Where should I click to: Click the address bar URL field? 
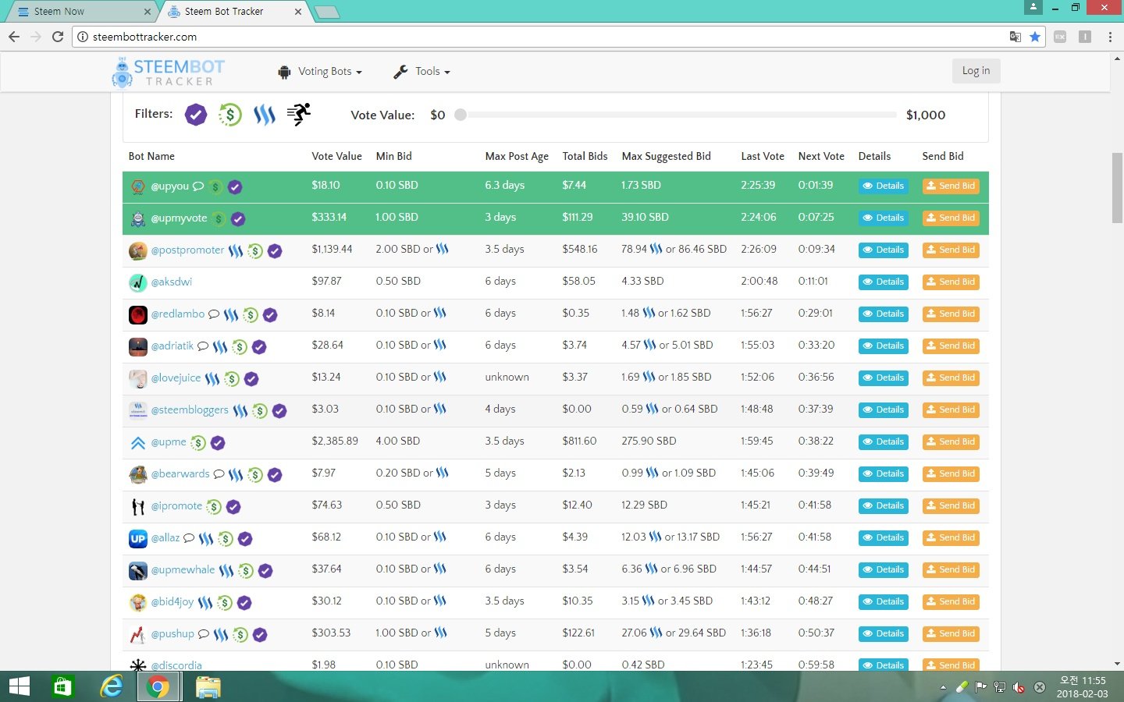click(468, 37)
